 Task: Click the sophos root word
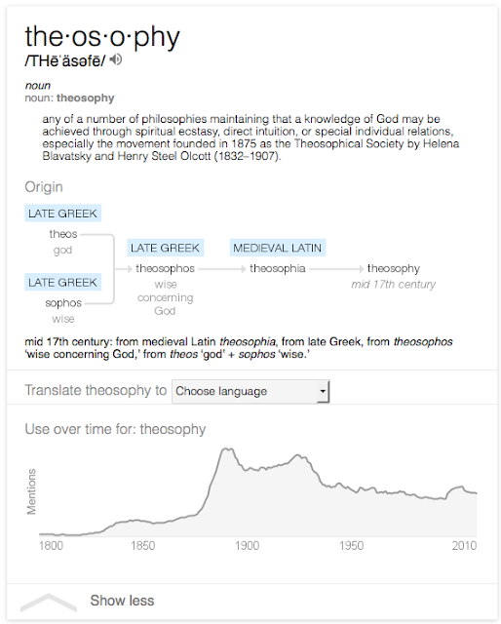click(63, 303)
